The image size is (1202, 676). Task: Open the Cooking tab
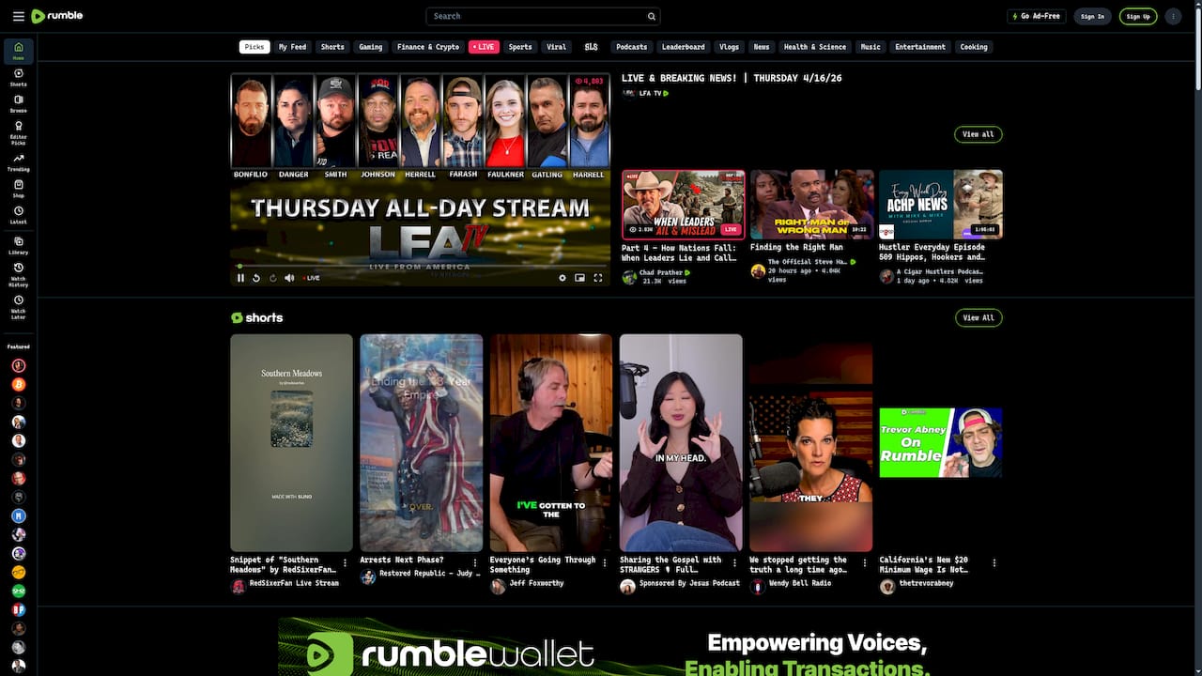click(x=974, y=47)
